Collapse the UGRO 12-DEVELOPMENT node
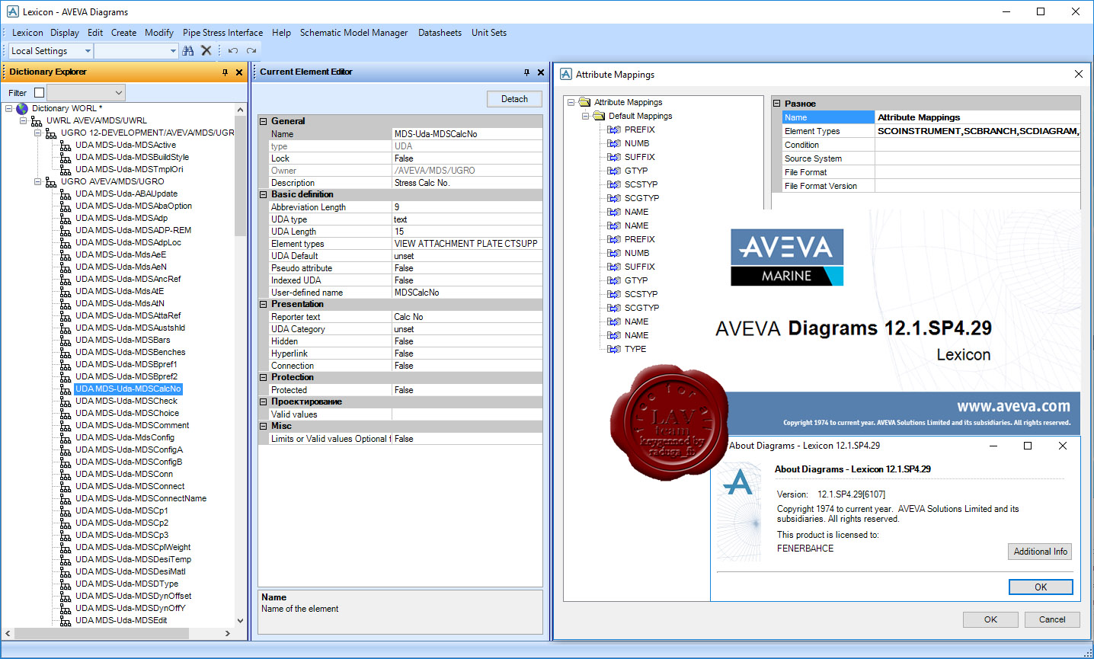This screenshot has width=1094, height=659. click(38, 133)
